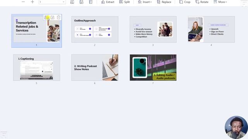Click the Replace pages button

coord(164,2)
